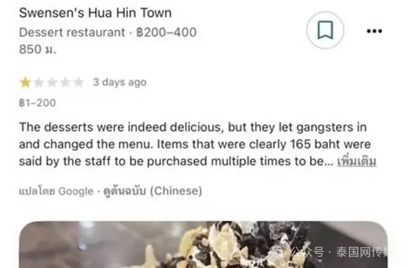Viewport: 407px width, 268px height.
Task: Click the ฿200–400 price range
Action: pos(166,33)
